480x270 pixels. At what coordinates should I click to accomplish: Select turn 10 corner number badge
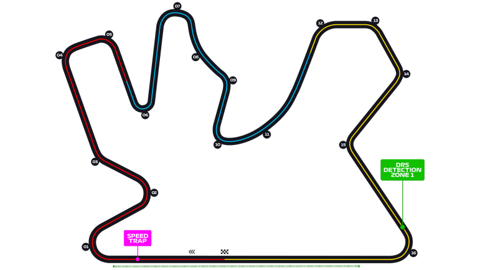217,145
